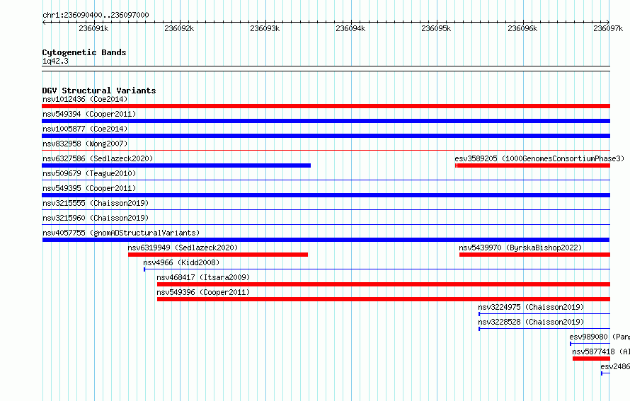Click the 236096k ruler position
The width and height of the screenshot is (630, 401).
(522, 28)
